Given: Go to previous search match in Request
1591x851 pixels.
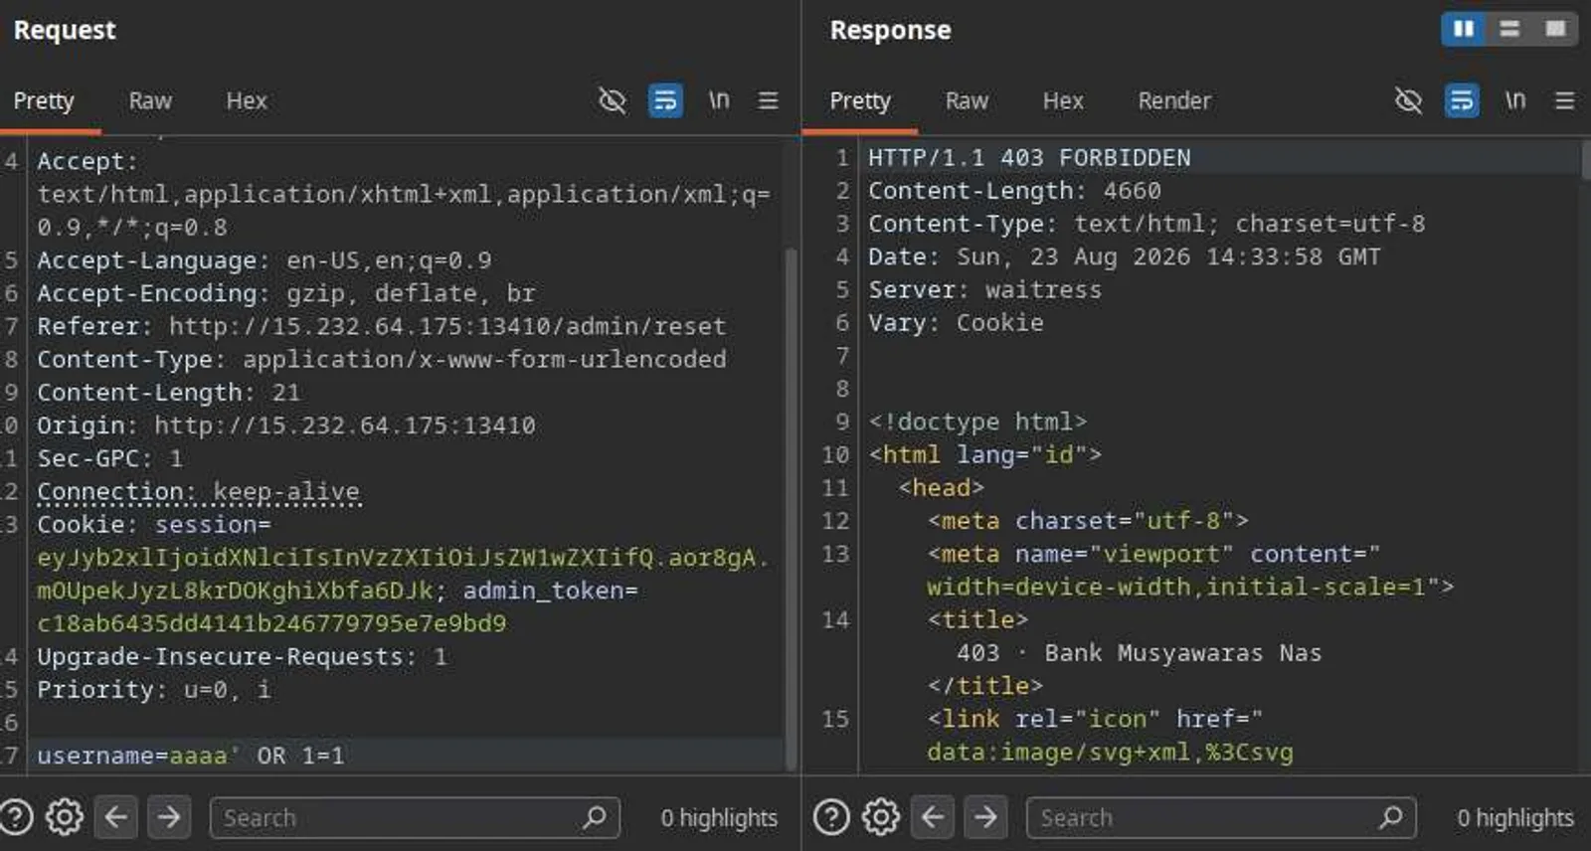Looking at the screenshot, I should (x=116, y=817).
